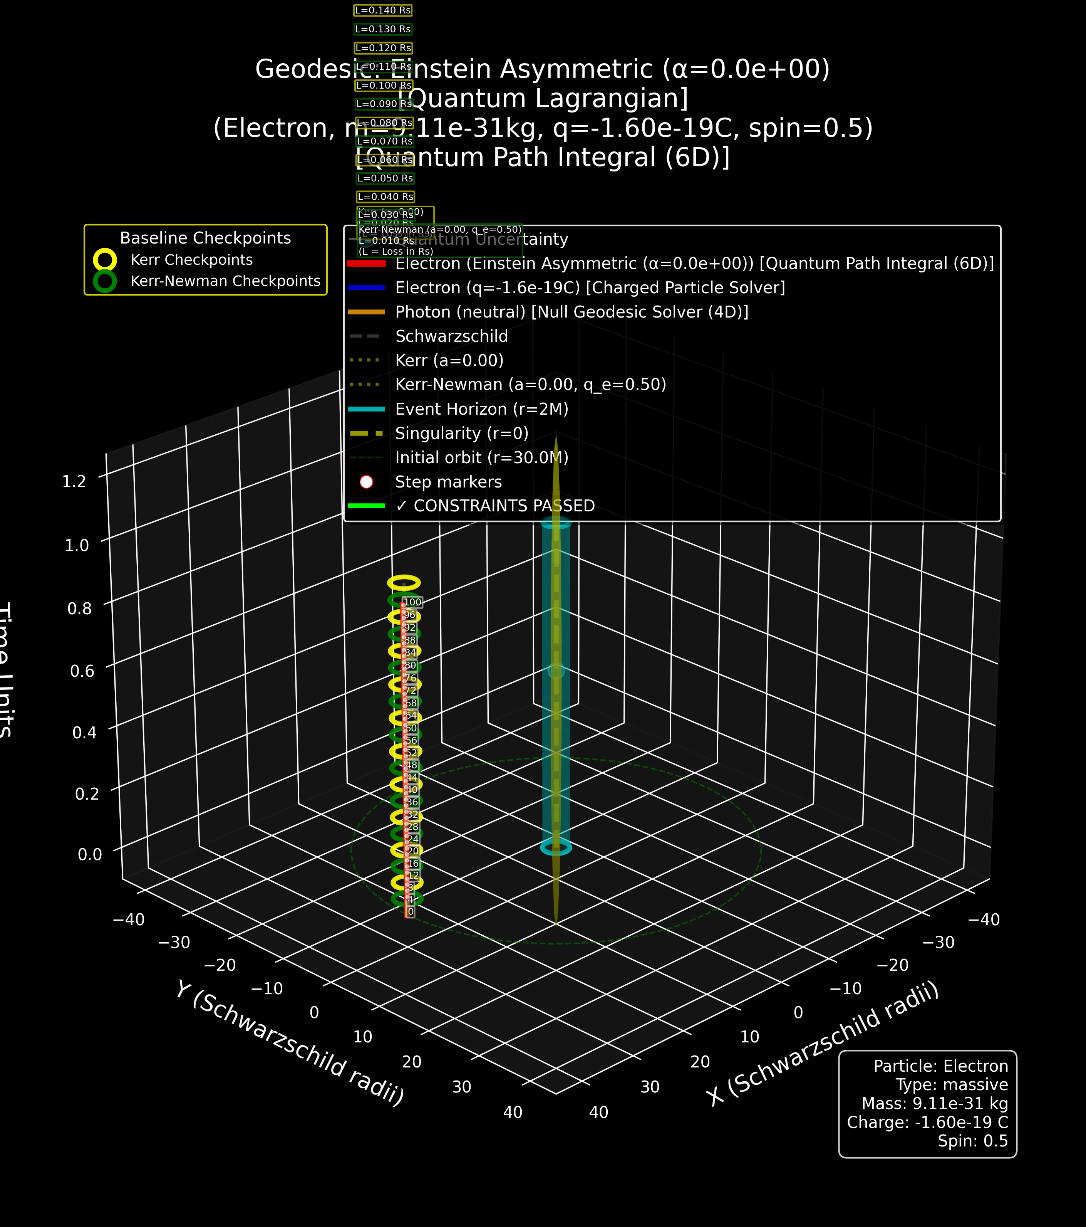Click the green Kerr-Newman Checkpoints circle marker

(105, 281)
